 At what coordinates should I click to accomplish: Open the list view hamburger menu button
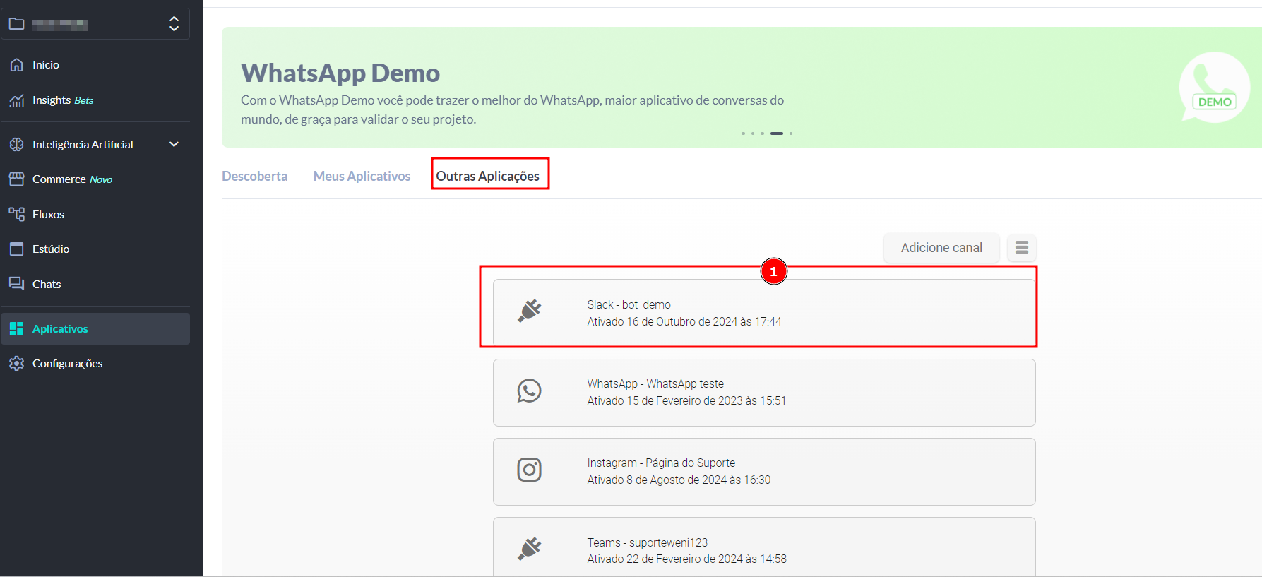(1021, 248)
